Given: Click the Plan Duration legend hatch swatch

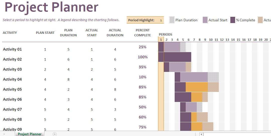Looking at the screenshot, I should click(x=172, y=20).
